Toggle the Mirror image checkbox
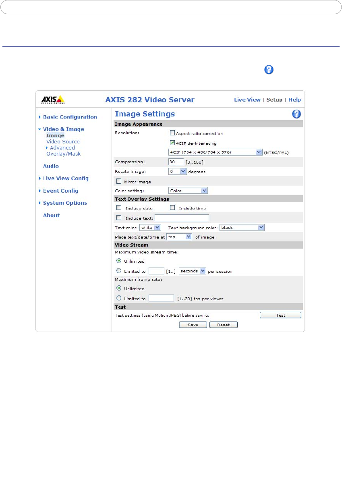342x492 pixels. (x=119, y=181)
